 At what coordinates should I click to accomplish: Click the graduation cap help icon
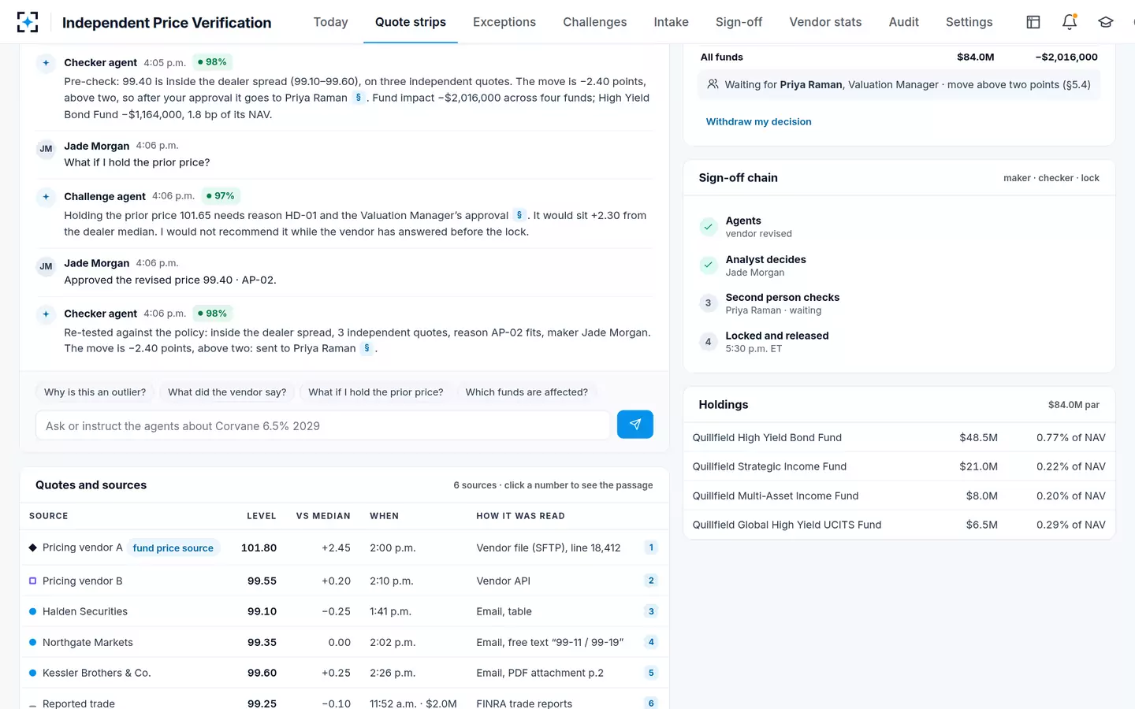1106,22
